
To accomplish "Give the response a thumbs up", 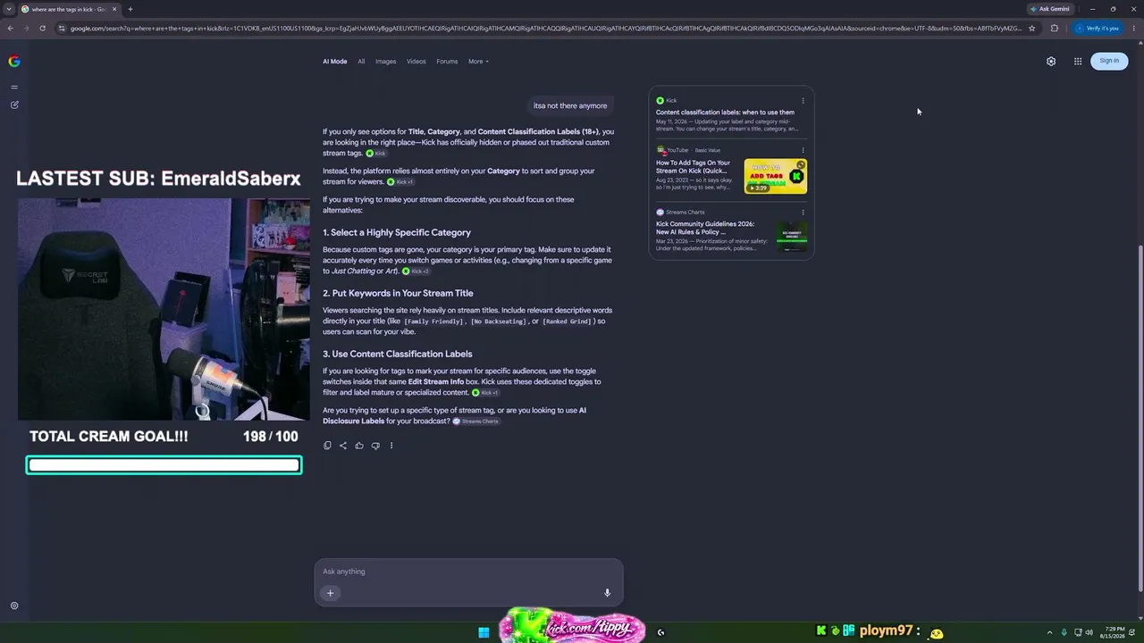I will click(359, 446).
